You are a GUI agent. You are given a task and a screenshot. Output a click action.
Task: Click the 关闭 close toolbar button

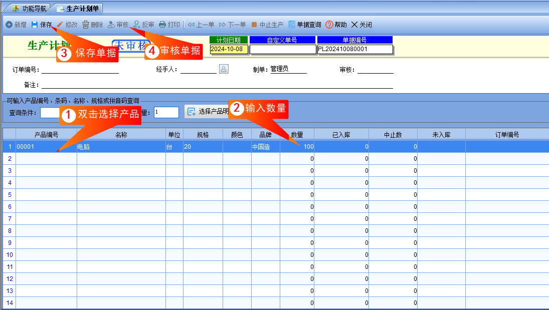(361, 25)
